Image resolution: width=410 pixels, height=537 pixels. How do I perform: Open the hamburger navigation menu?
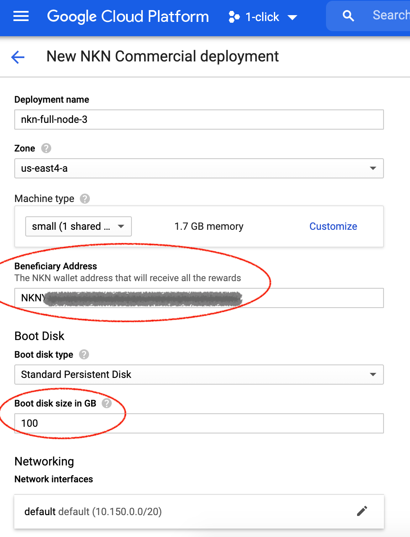point(21,16)
